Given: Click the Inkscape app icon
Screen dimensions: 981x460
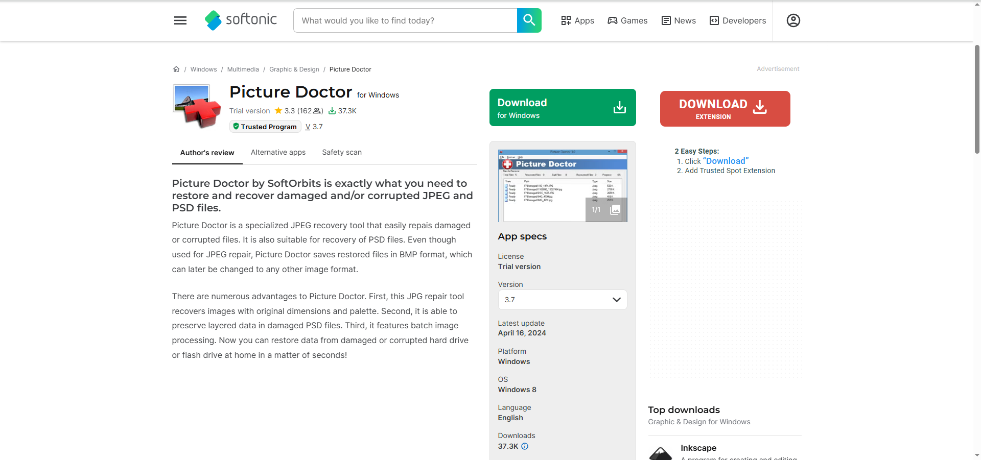Looking at the screenshot, I should tap(660, 453).
